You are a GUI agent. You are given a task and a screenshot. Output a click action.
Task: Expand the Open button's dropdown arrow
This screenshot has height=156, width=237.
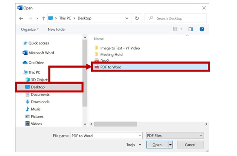(x=170, y=145)
